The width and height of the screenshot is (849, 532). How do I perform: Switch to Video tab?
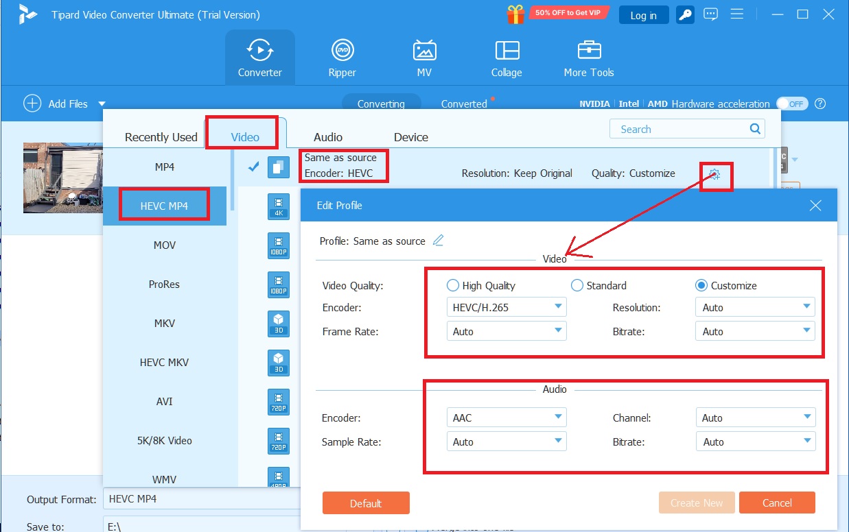pos(245,136)
